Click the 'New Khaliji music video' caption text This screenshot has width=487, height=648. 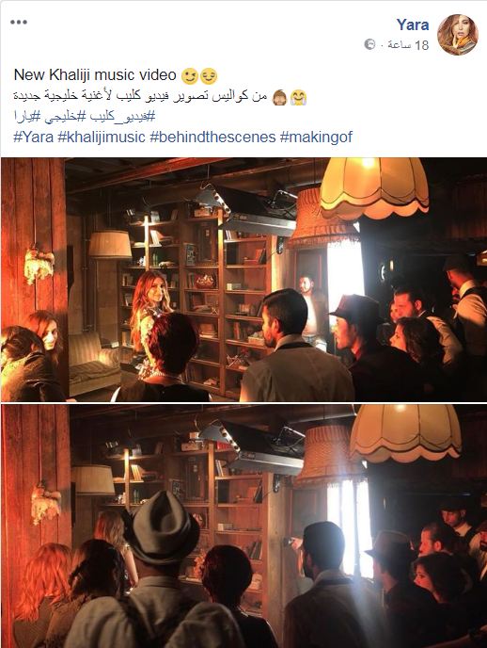[95, 75]
